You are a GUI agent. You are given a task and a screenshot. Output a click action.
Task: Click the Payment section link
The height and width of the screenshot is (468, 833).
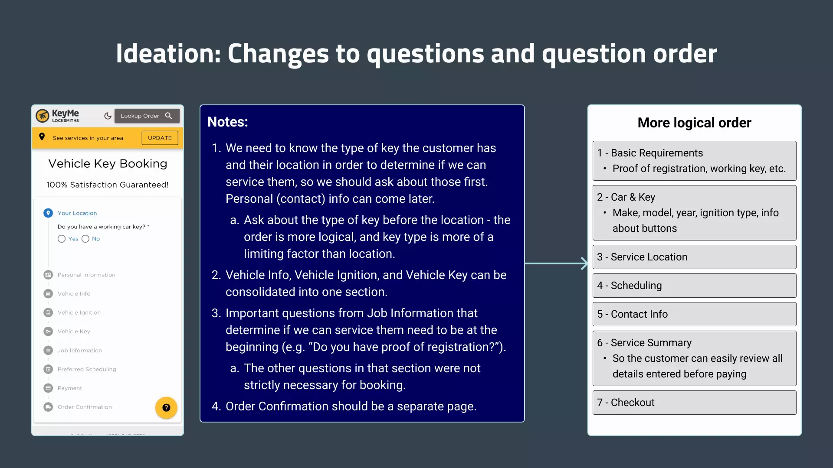click(69, 388)
